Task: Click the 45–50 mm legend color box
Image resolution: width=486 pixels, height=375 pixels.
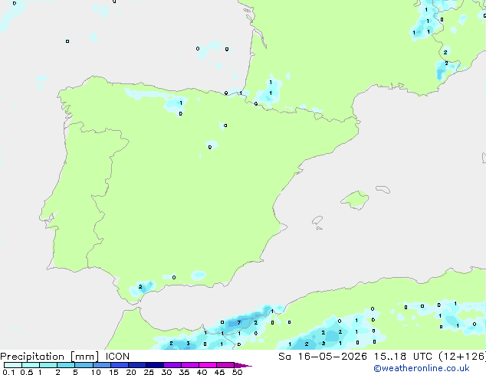Action: click(225, 365)
